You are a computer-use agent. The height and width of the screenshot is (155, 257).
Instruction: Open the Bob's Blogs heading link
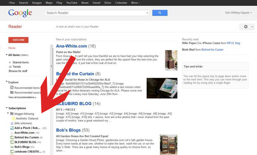tap(68, 130)
